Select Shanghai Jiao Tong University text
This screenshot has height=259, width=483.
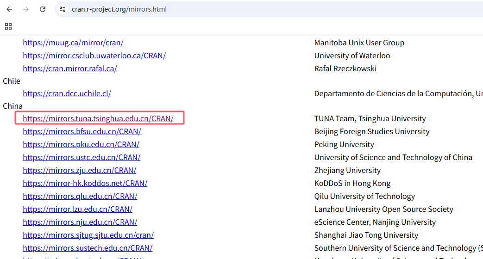366,234
